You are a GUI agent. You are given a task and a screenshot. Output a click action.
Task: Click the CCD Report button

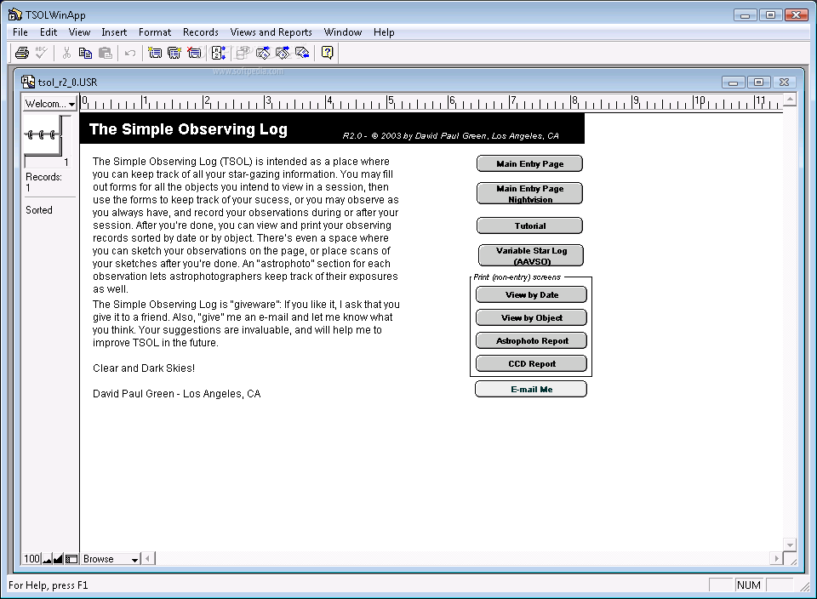click(531, 363)
